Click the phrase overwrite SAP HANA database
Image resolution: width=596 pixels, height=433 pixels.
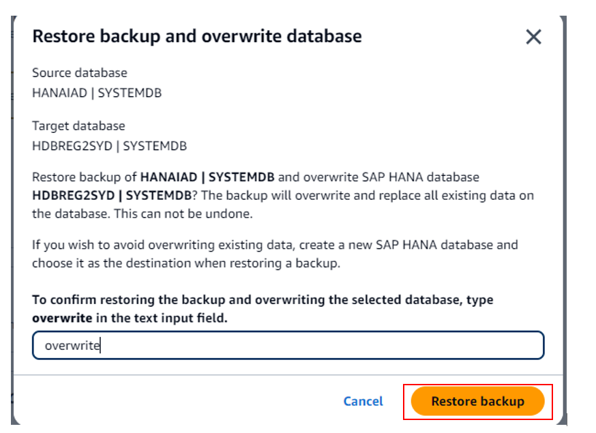[x=391, y=177]
